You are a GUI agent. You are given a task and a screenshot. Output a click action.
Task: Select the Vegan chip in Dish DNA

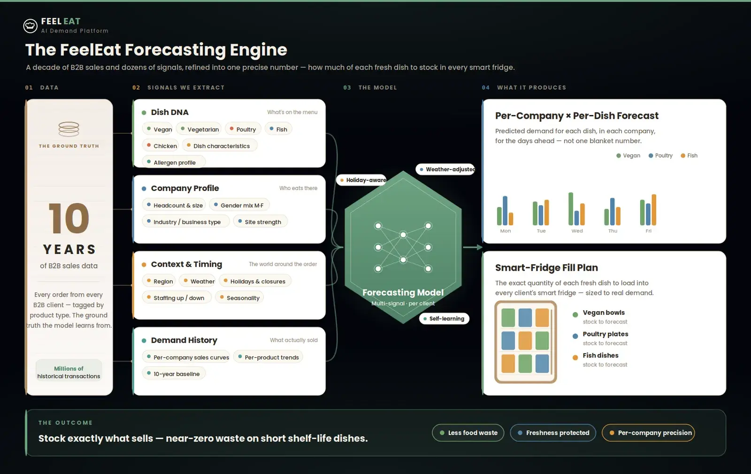coord(159,129)
